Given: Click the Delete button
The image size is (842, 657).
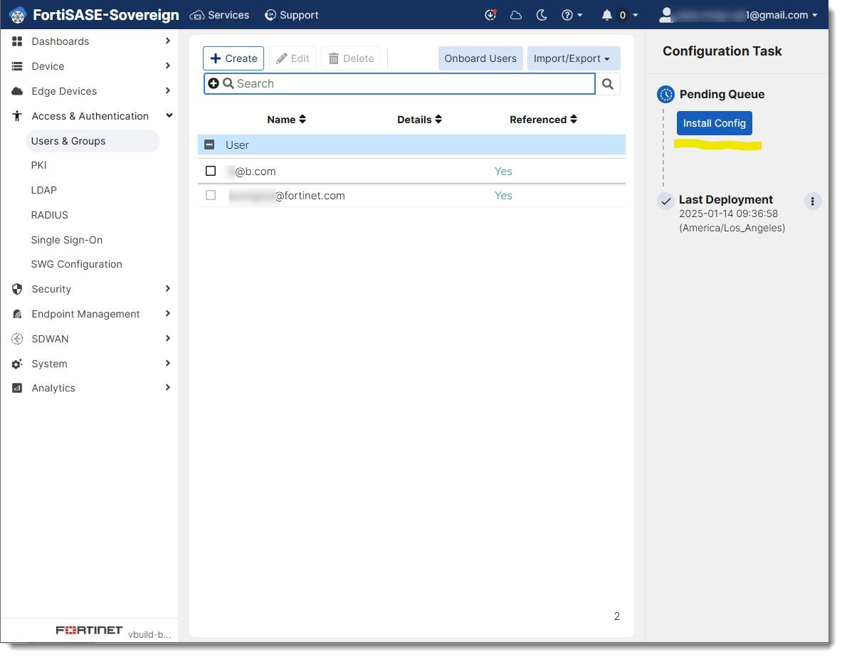Looking at the screenshot, I should coord(351,58).
